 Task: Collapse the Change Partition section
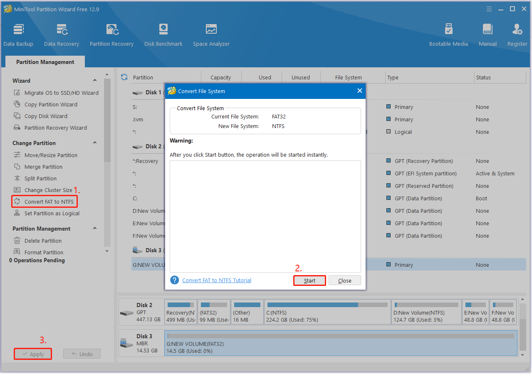[x=95, y=143]
